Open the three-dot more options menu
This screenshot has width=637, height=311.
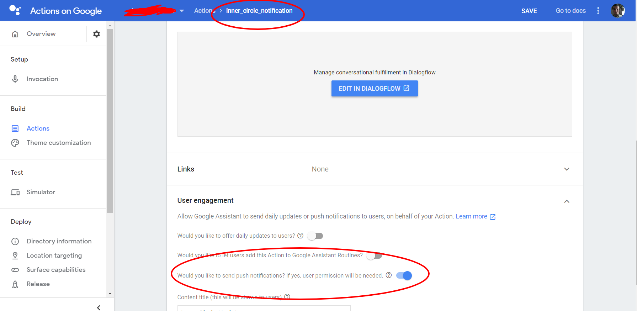[x=598, y=11]
